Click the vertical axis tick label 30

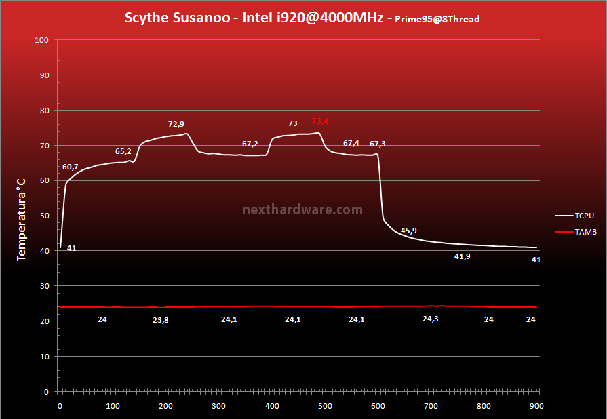(45, 286)
